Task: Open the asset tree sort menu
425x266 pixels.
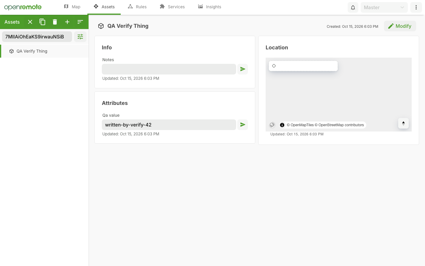Action: [80, 22]
